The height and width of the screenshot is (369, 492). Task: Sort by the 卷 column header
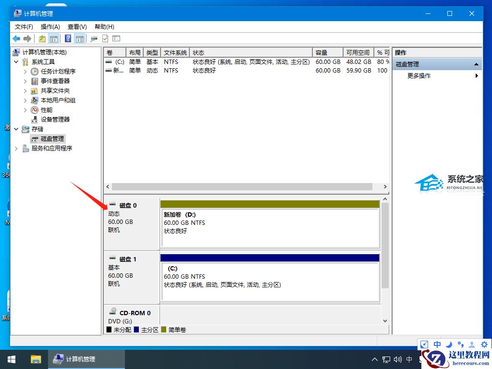(x=115, y=53)
